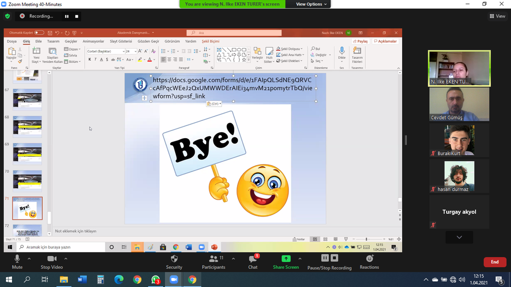
Task: Switch to reading view in status bar
Action: (336, 239)
